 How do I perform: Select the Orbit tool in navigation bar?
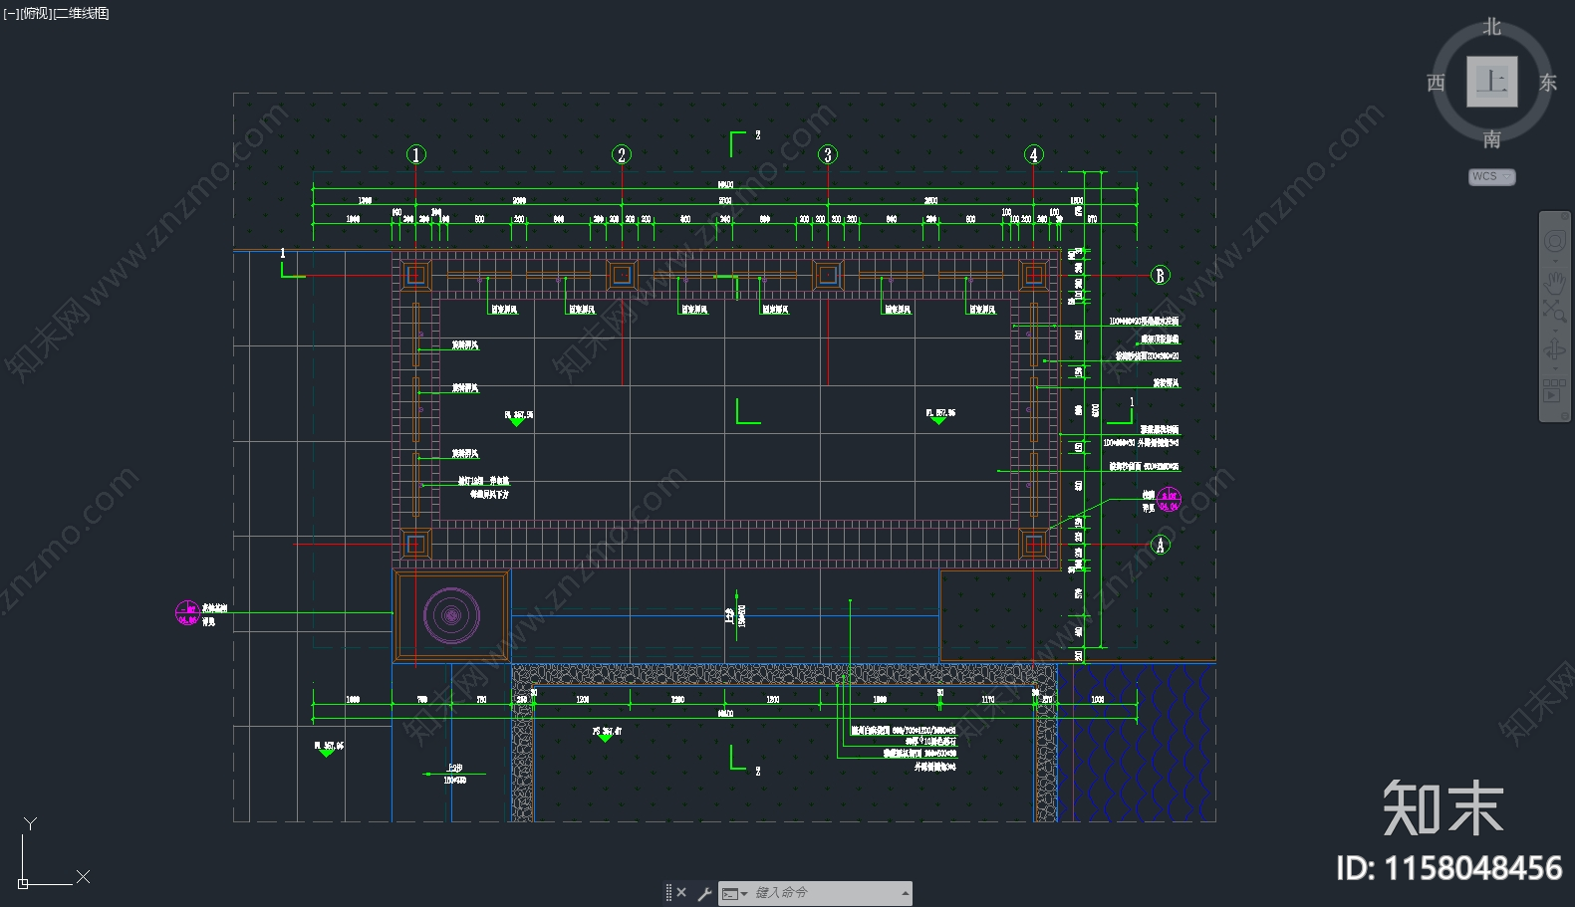click(x=1554, y=348)
